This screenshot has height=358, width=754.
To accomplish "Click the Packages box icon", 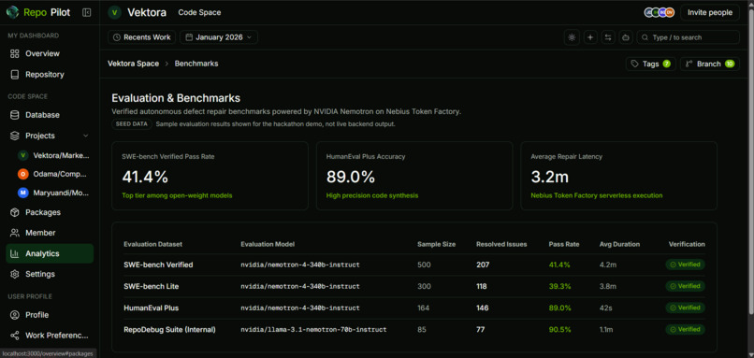I will pos(14,212).
